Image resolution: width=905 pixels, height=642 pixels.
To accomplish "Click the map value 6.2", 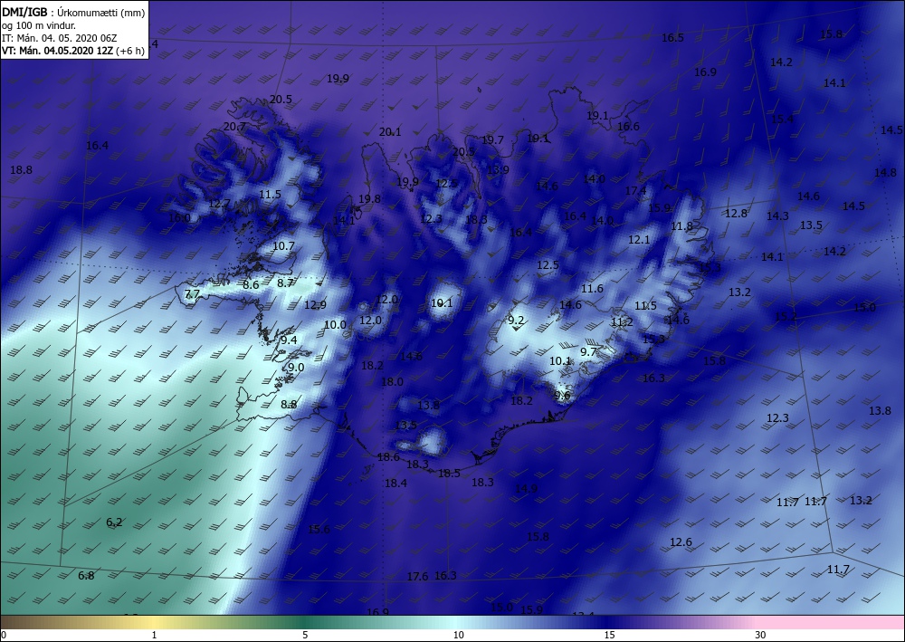I will [x=114, y=522].
